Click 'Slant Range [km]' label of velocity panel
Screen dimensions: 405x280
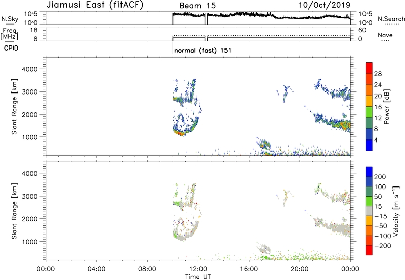(14, 211)
